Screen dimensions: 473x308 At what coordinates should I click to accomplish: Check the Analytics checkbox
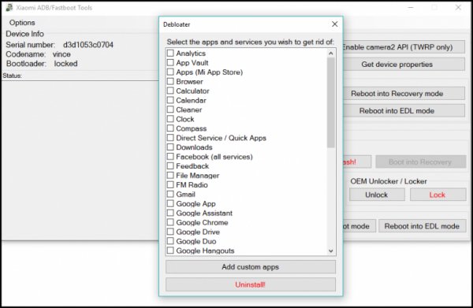[170, 53]
